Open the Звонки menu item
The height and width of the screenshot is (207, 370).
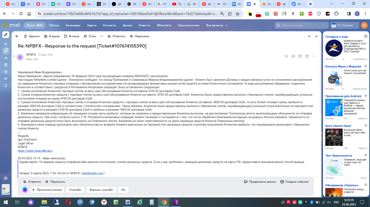click(127, 25)
